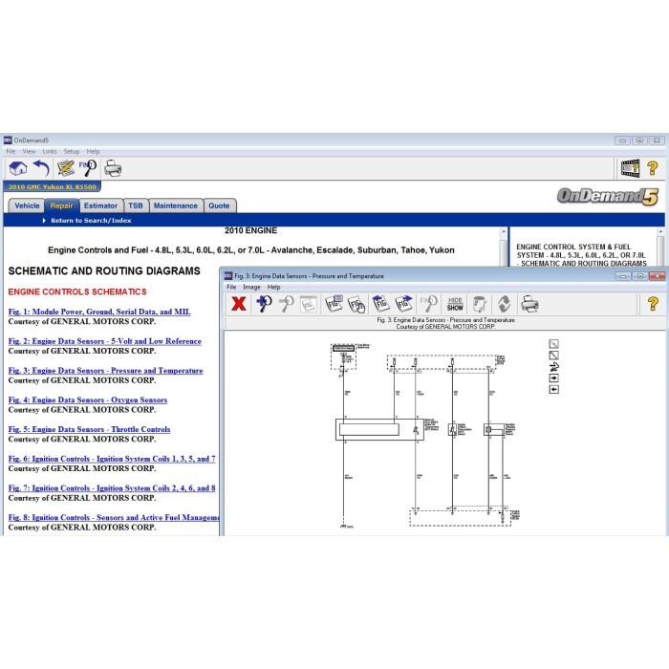This screenshot has height=669, width=669.
Task: Click the 2010 GMC Yukon XL K1500 label
Action: (x=52, y=187)
